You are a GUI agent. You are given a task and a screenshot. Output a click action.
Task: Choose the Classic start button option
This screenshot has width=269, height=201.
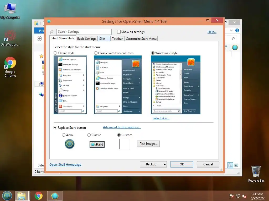tap(89, 135)
